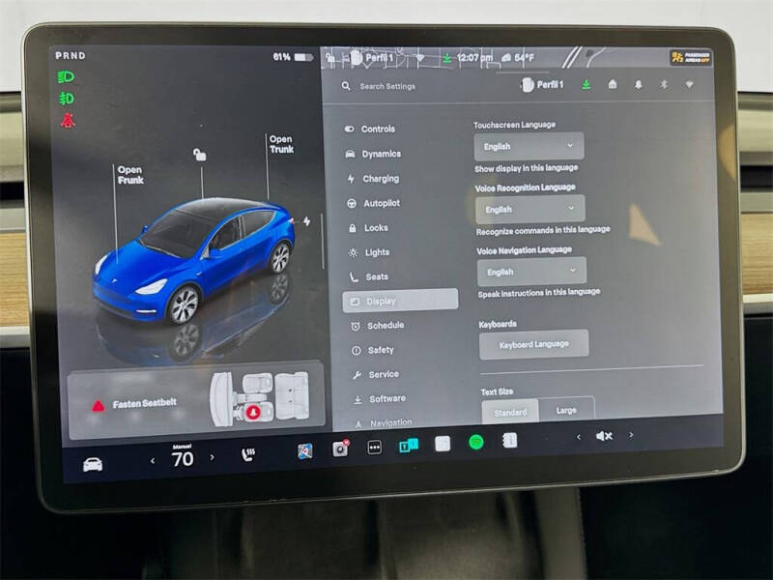Viewport: 773px width, 580px height.
Task: Open the Voice Recognition Language dropdown
Action: point(530,209)
